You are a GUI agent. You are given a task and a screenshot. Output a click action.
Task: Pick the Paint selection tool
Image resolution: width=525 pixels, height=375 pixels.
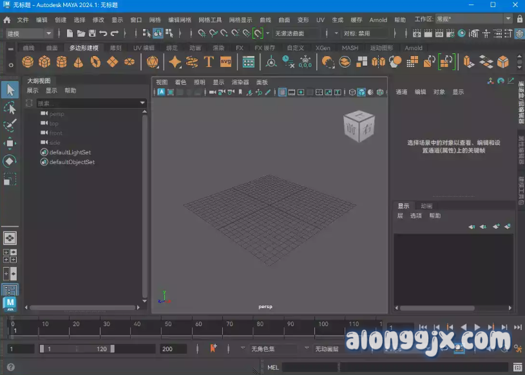pyautogui.click(x=10, y=125)
